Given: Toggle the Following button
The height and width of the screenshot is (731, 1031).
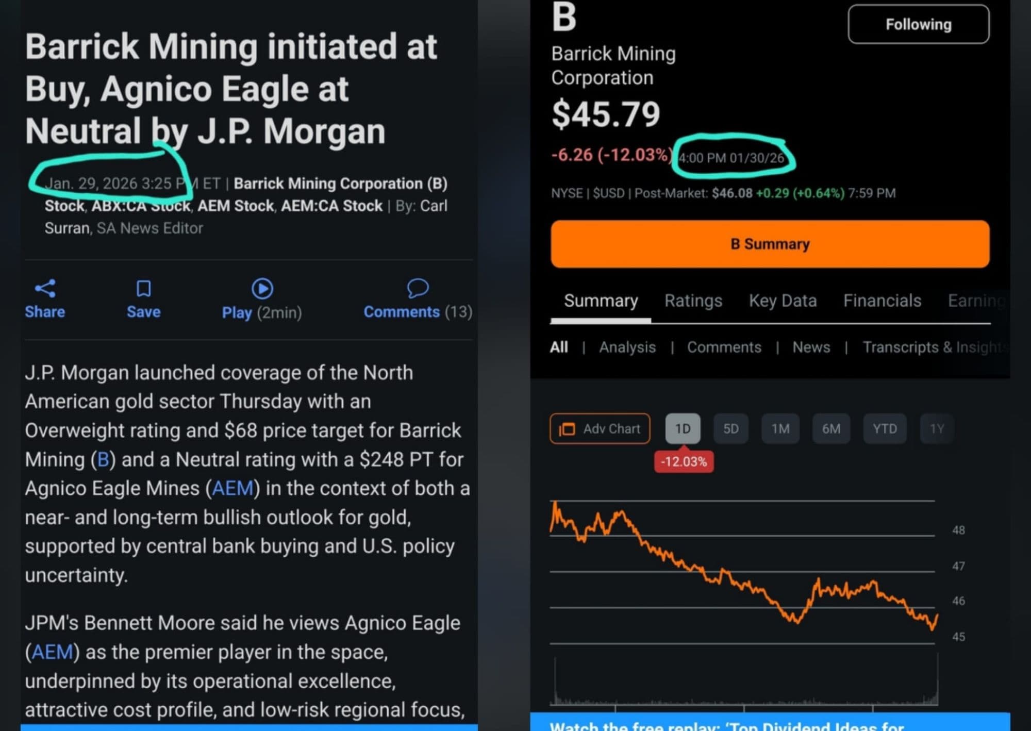Looking at the screenshot, I should (918, 24).
